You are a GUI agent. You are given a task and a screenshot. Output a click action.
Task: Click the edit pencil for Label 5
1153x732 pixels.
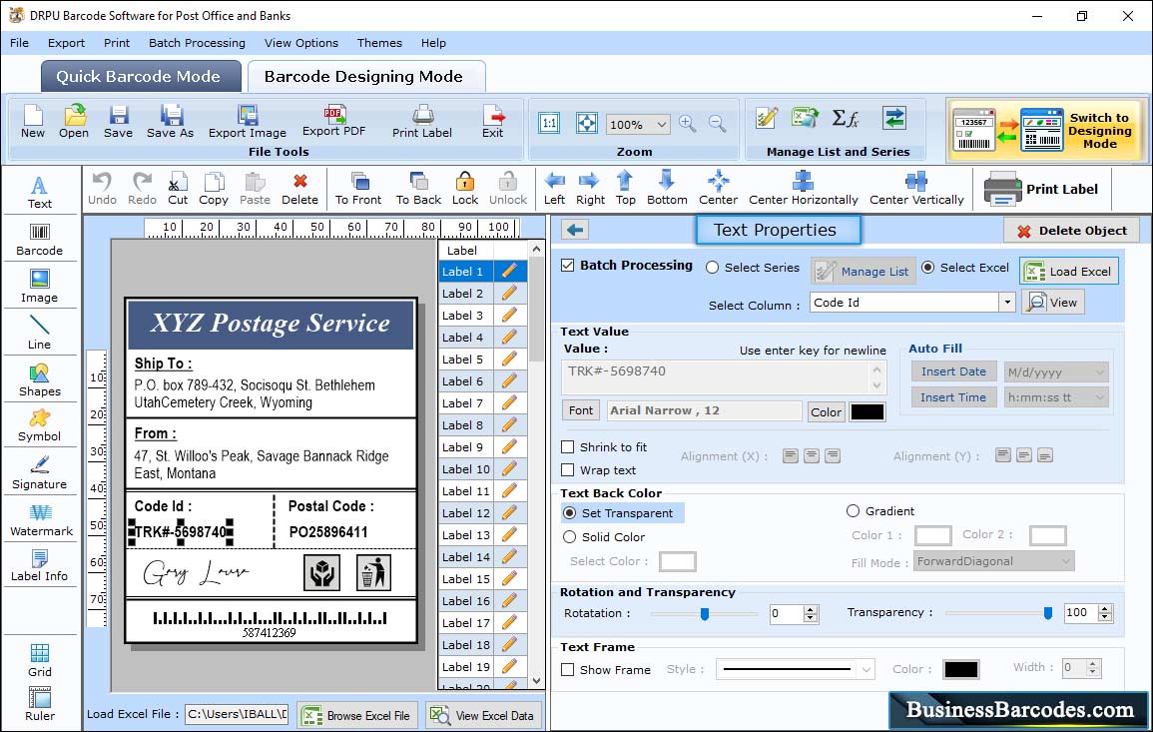(x=509, y=360)
